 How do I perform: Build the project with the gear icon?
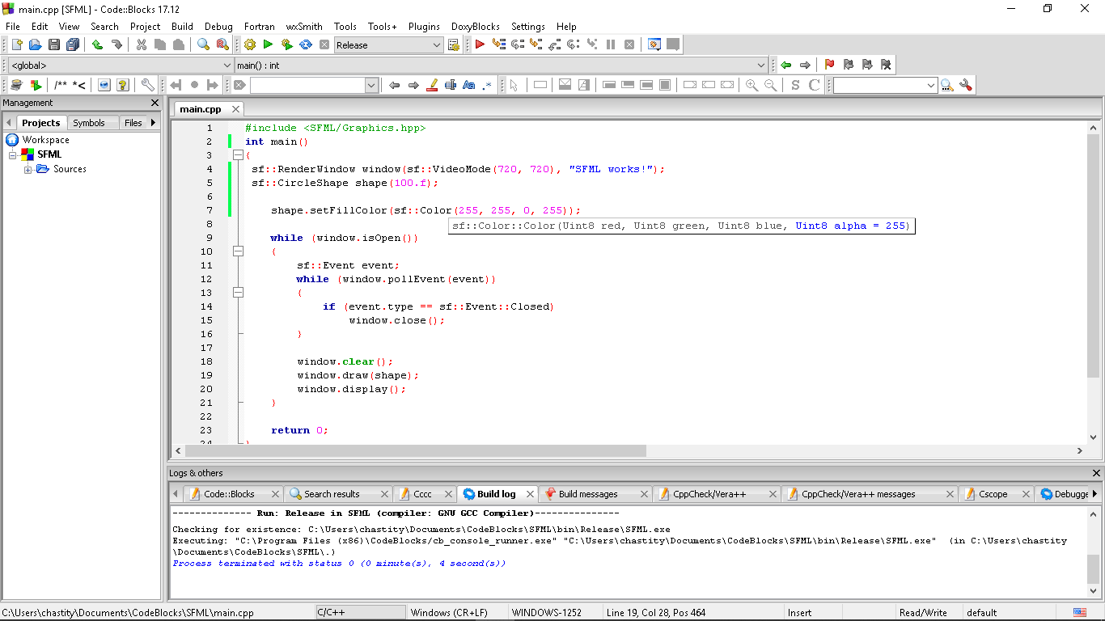[249, 44]
